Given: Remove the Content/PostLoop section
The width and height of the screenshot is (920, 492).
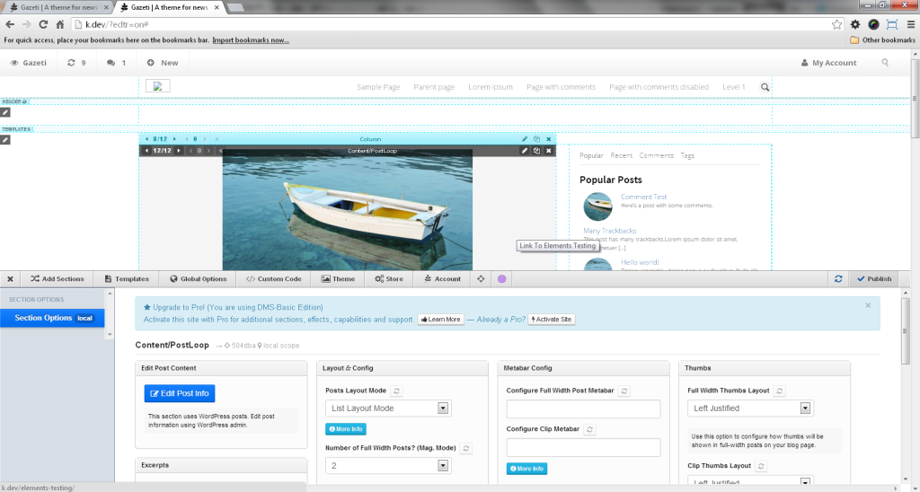Looking at the screenshot, I should pos(549,151).
